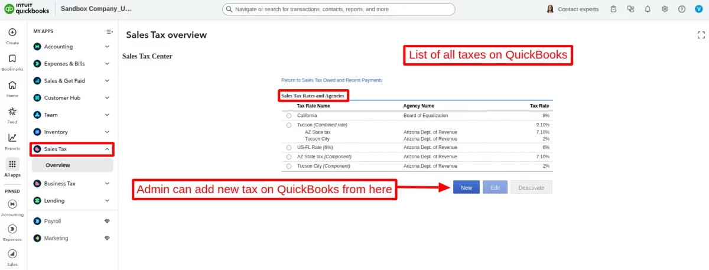Screen dimensions: 709x270
Task: Open Bookmarks in the left rail
Action: pos(12,58)
